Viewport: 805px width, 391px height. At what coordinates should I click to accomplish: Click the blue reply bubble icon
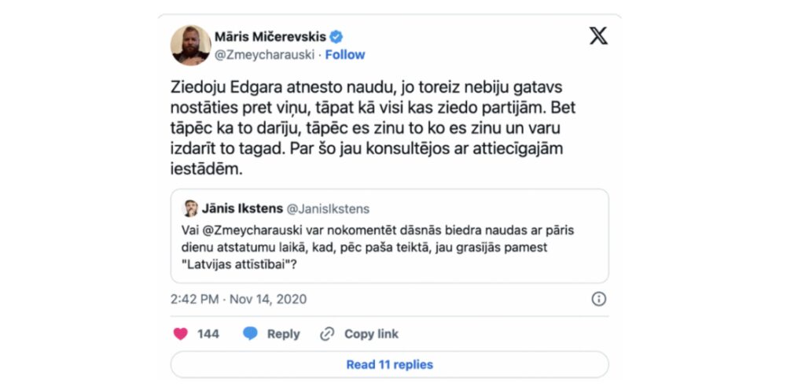click(x=250, y=334)
